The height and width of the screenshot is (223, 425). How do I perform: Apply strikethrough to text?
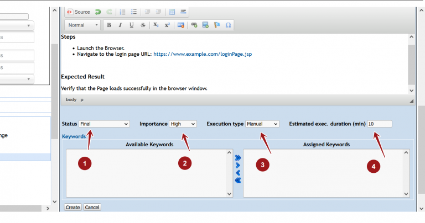(x=143, y=25)
